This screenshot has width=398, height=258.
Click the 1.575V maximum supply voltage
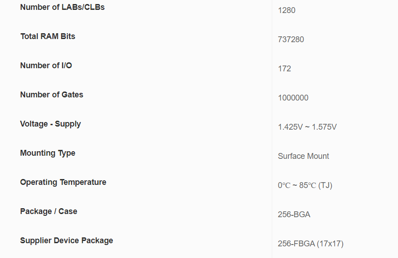324,127
